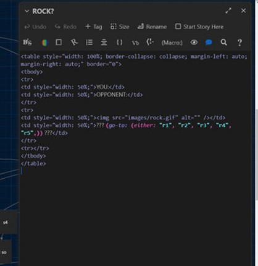The height and width of the screenshot is (266, 258).
Task: Toggle the blue speech bubble tooltips icon
Action: [209, 43]
